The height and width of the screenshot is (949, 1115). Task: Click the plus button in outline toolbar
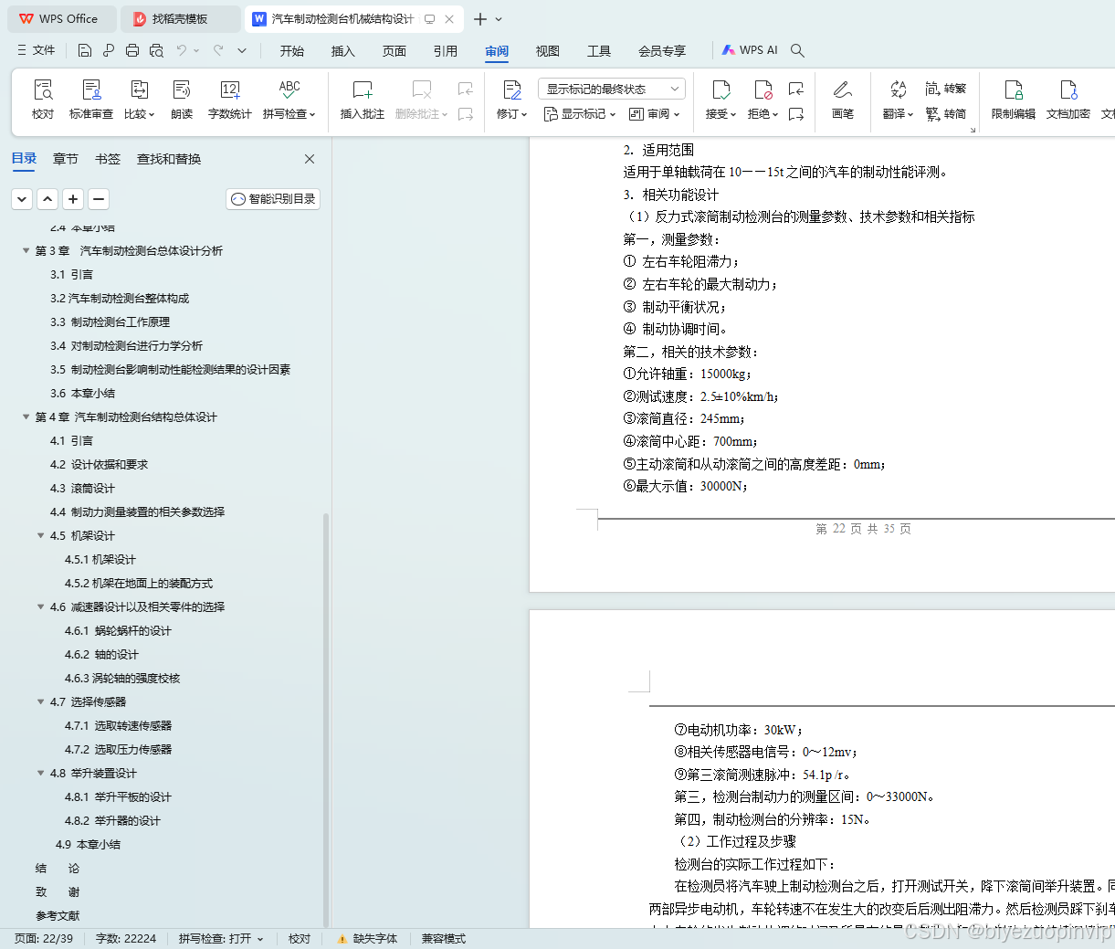point(73,198)
